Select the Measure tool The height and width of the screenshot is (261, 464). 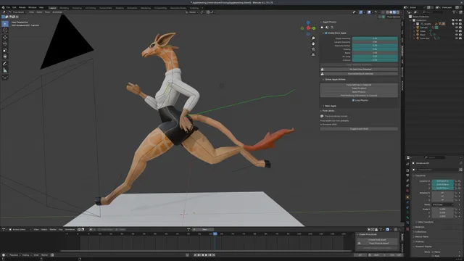(x=5, y=70)
